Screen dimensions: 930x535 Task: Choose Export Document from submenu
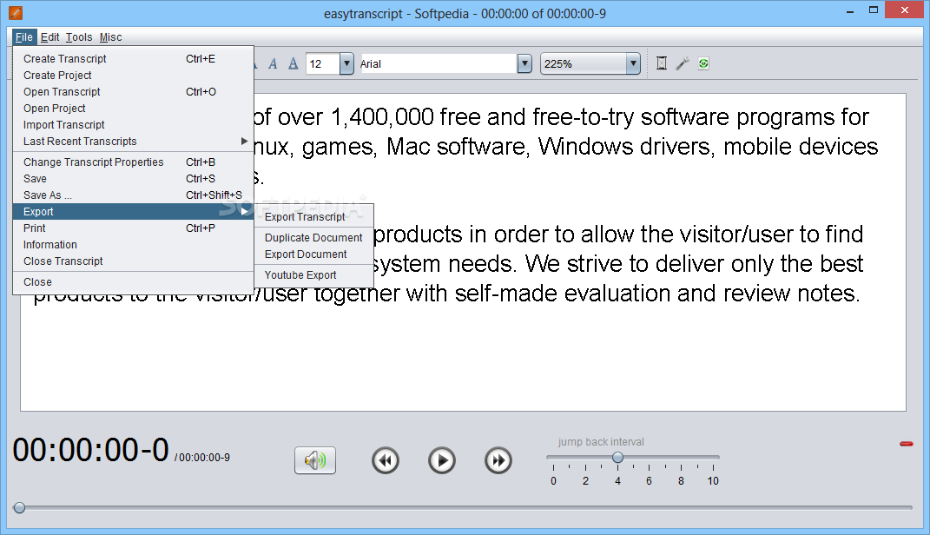313,254
